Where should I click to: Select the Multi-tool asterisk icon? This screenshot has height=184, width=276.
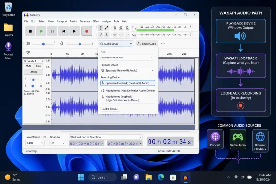tap(107, 34)
